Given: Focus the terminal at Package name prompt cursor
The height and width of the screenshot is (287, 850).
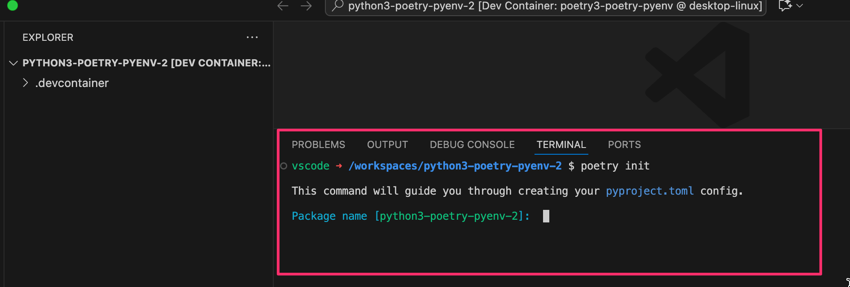Looking at the screenshot, I should click(546, 216).
